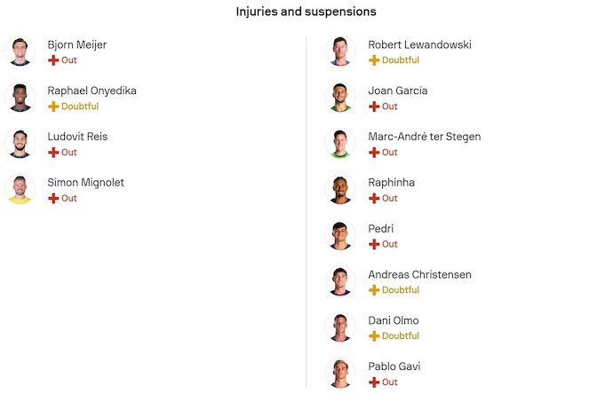Screen dimensions: 613x394
Task: Click Simon Mignolet's yellow-kit avatar
Action: (19, 189)
